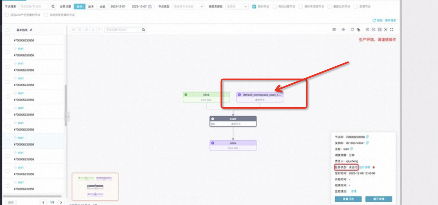
Task: Tick the checkbox of the highlighted start row
Action: pos(8,141)
